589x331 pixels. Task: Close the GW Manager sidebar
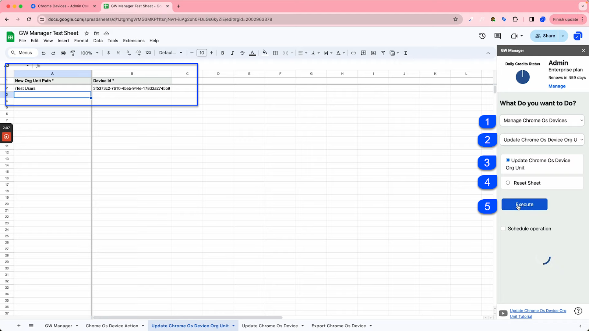pyautogui.click(x=583, y=51)
